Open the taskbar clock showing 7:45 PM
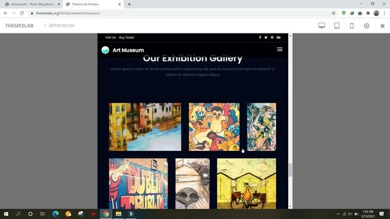This screenshot has height=219, width=390. point(368,214)
